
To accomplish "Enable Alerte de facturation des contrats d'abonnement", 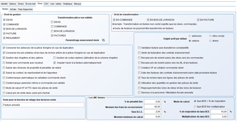I will pos(139,53).
